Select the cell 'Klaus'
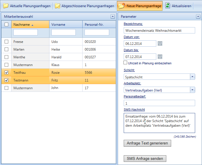Screen dimensions: 202x165 (66, 65)
